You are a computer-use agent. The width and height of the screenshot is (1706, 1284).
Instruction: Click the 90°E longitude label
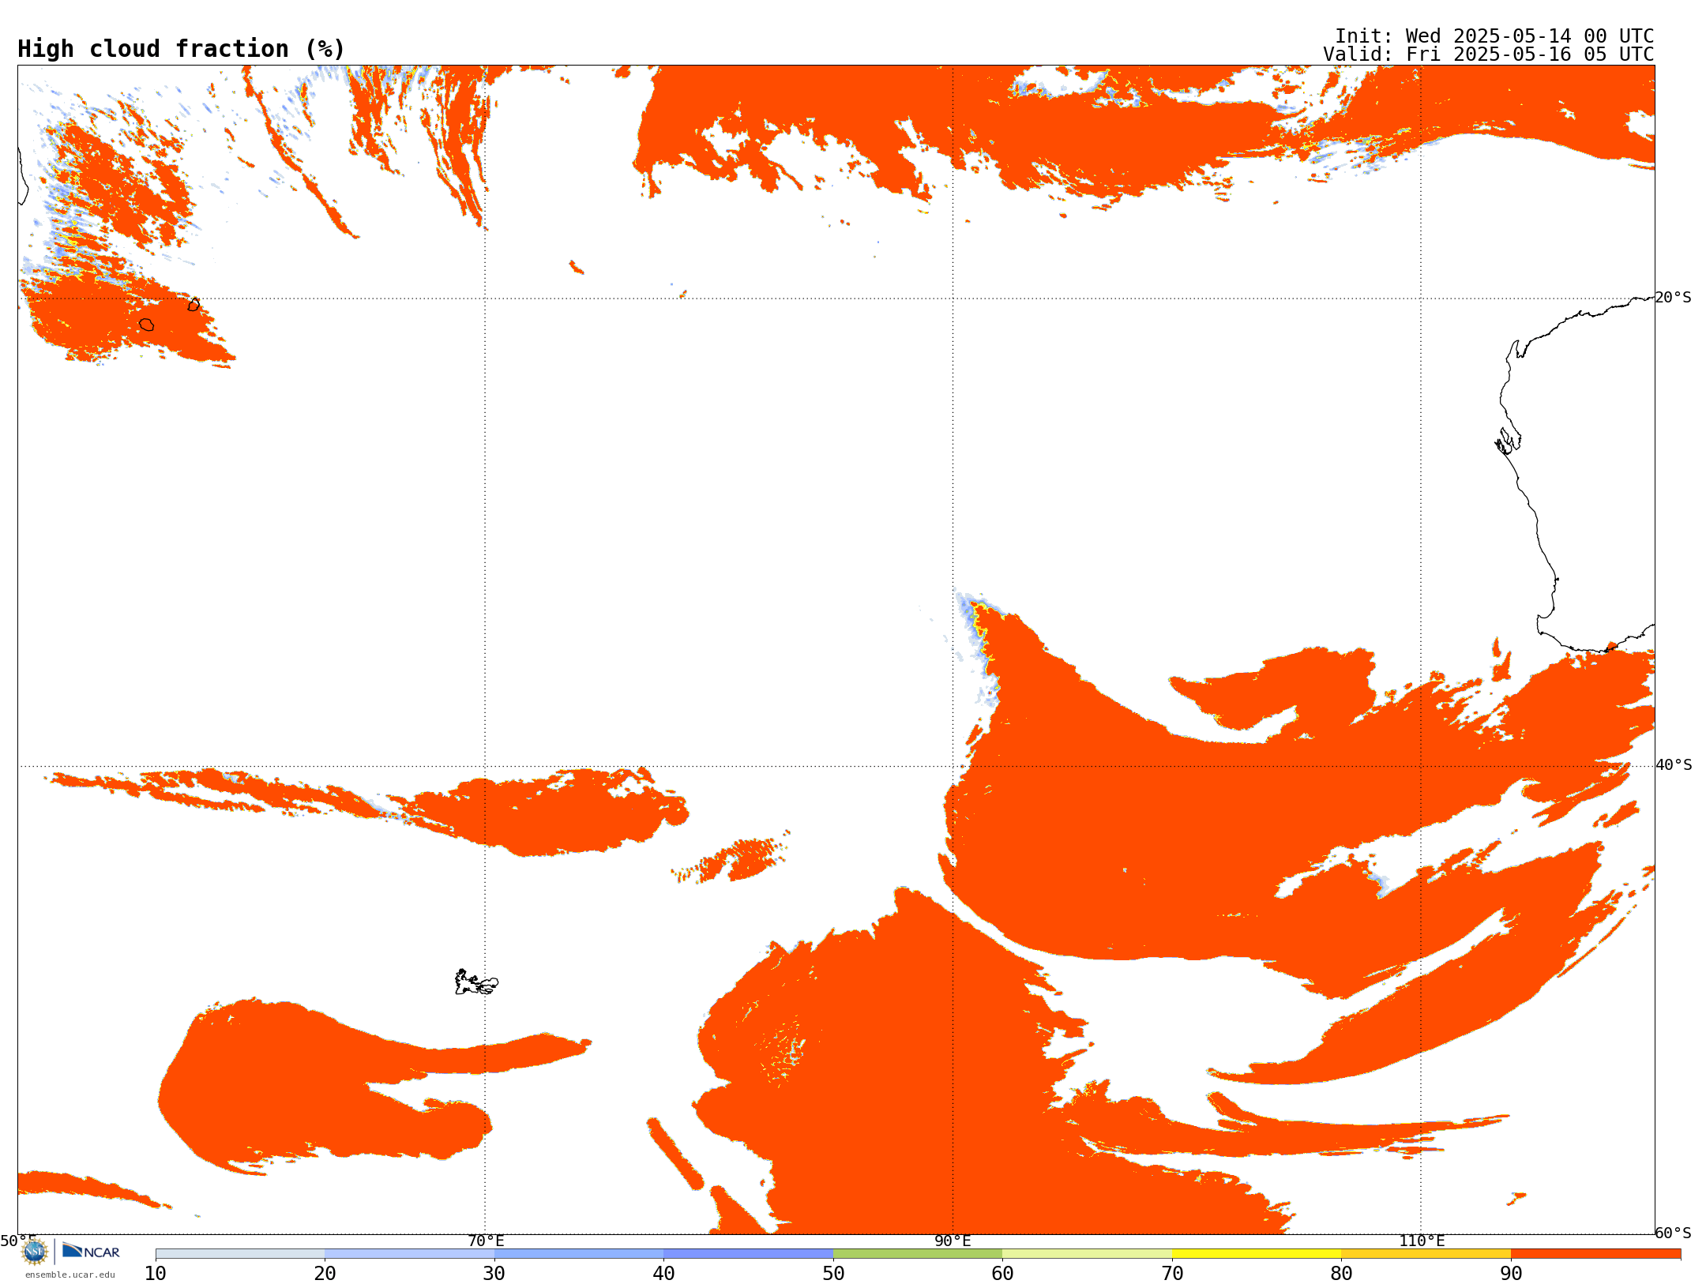(953, 1241)
